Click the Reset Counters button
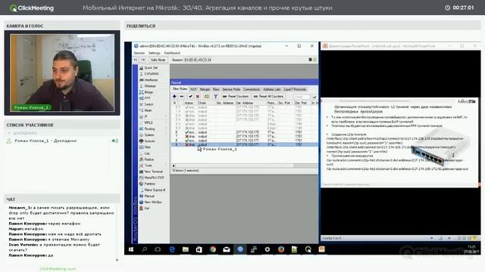Viewport: 485px width, 272px height. click(236, 97)
